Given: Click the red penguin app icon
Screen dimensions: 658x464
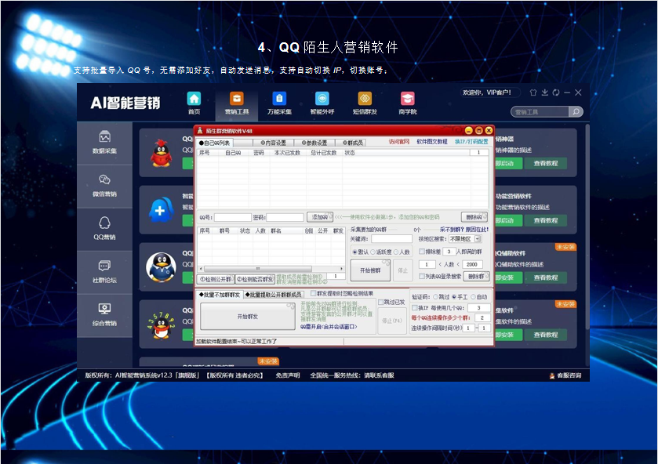Looking at the screenshot, I should click(161, 153).
